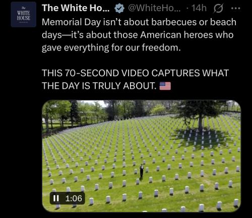Click the "THIS 70-SECOND VIDEO CAPTURES" line
252x218 pixels.
coord(135,73)
